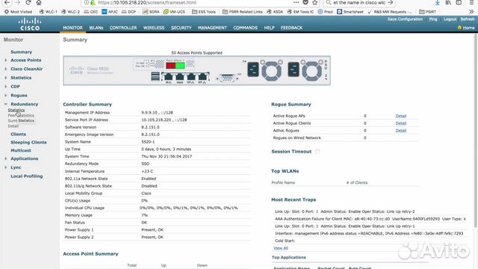This screenshot has width=478, height=269.
Task: Click View All traps link
Action: click(x=281, y=248)
